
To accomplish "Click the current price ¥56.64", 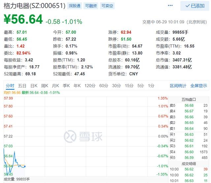I will (23, 19).
